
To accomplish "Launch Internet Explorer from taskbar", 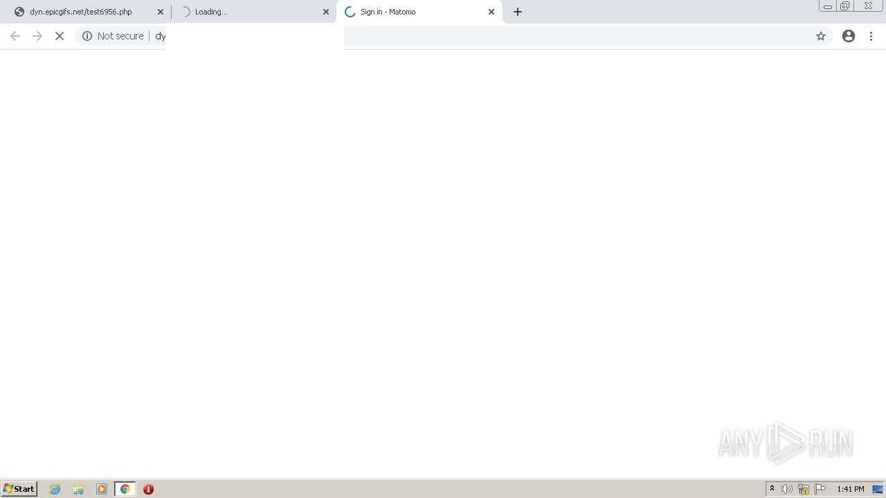I will pos(55,489).
